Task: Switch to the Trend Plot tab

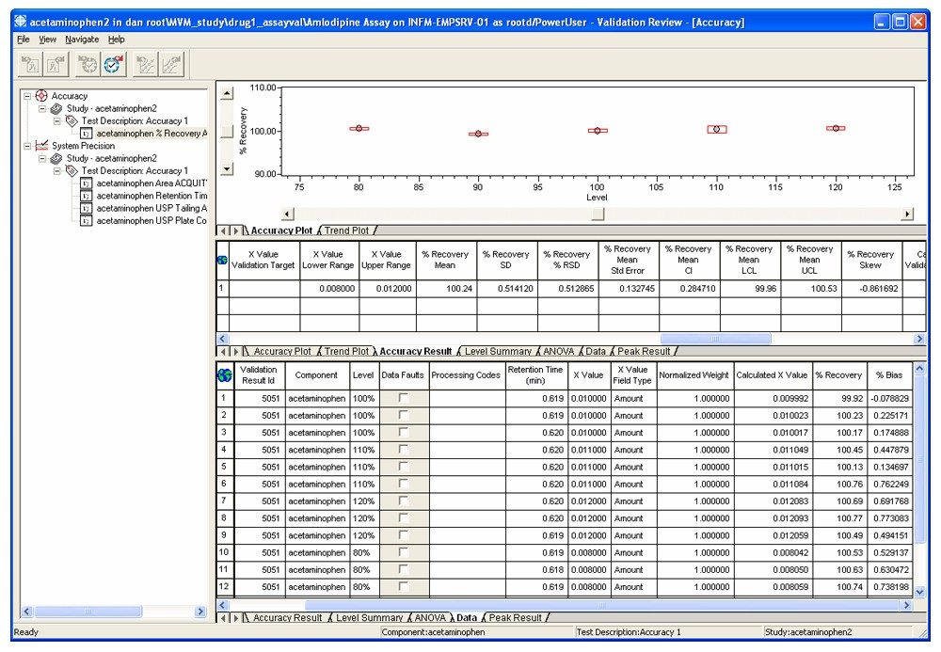Action: [346, 231]
